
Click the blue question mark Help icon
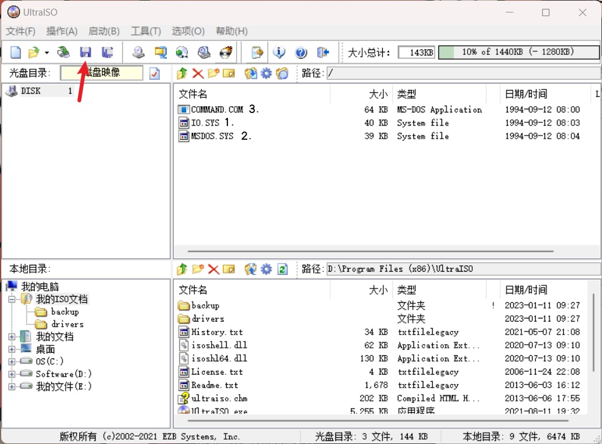pos(301,52)
